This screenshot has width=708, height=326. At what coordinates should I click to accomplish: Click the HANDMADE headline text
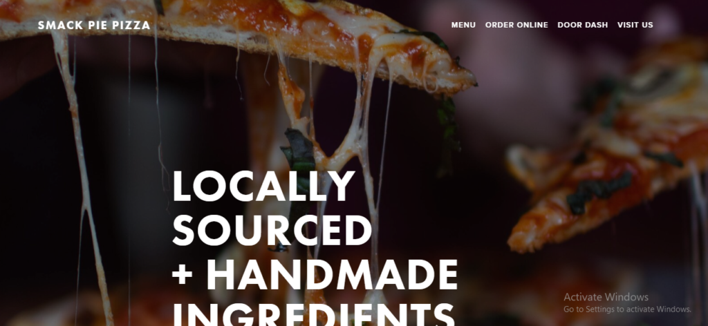pyautogui.click(x=332, y=275)
